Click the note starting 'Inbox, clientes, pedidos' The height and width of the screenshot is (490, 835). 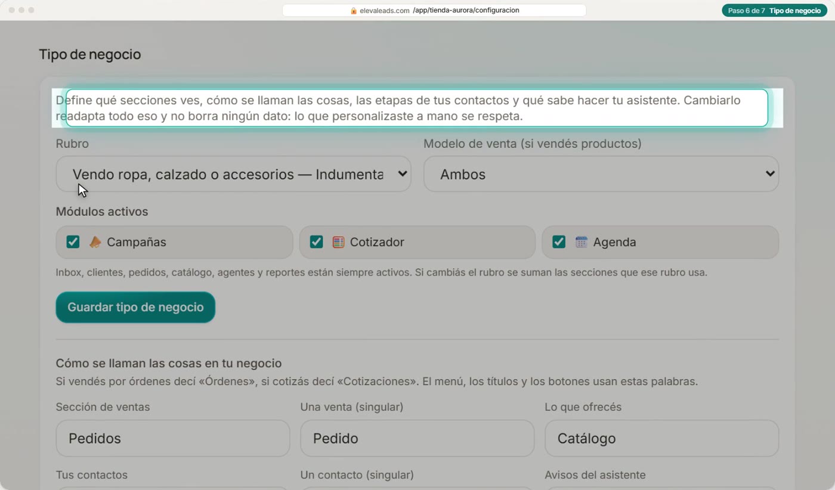[382, 273]
